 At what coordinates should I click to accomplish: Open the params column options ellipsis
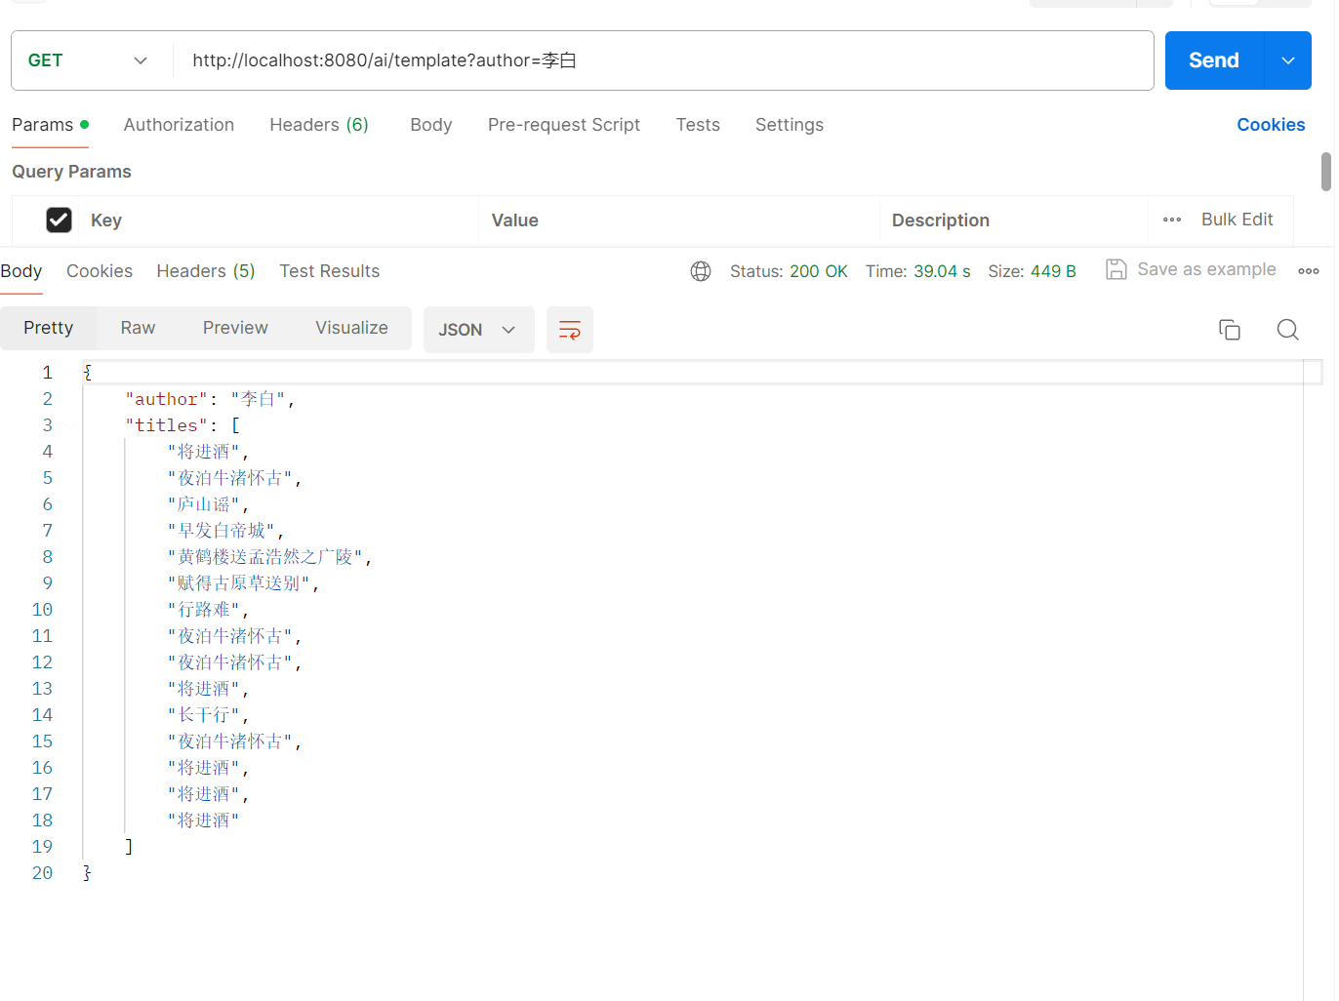point(1172,220)
